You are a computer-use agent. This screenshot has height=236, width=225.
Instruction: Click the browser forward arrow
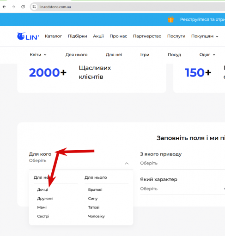tap(13, 7)
